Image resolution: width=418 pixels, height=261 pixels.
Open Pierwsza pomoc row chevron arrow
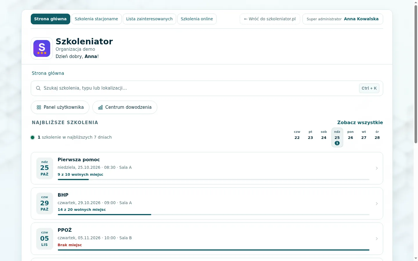coord(377,168)
